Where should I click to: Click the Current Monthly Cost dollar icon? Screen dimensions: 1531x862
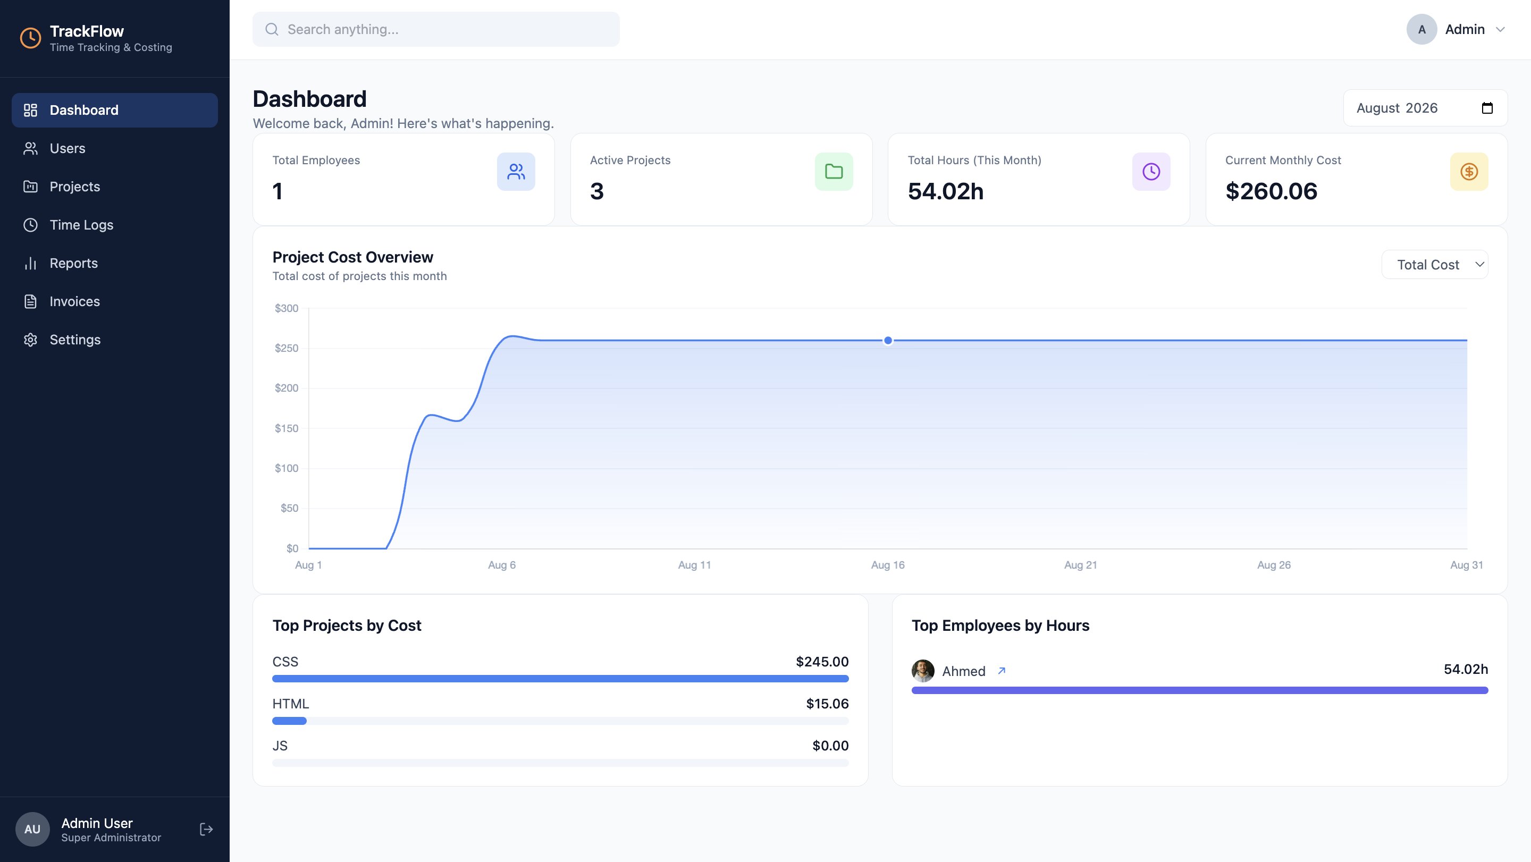pos(1469,172)
